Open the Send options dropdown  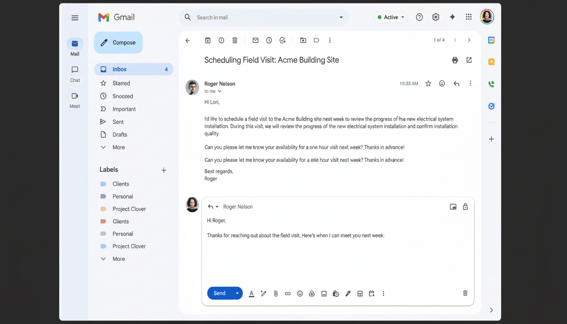(x=237, y=293)
